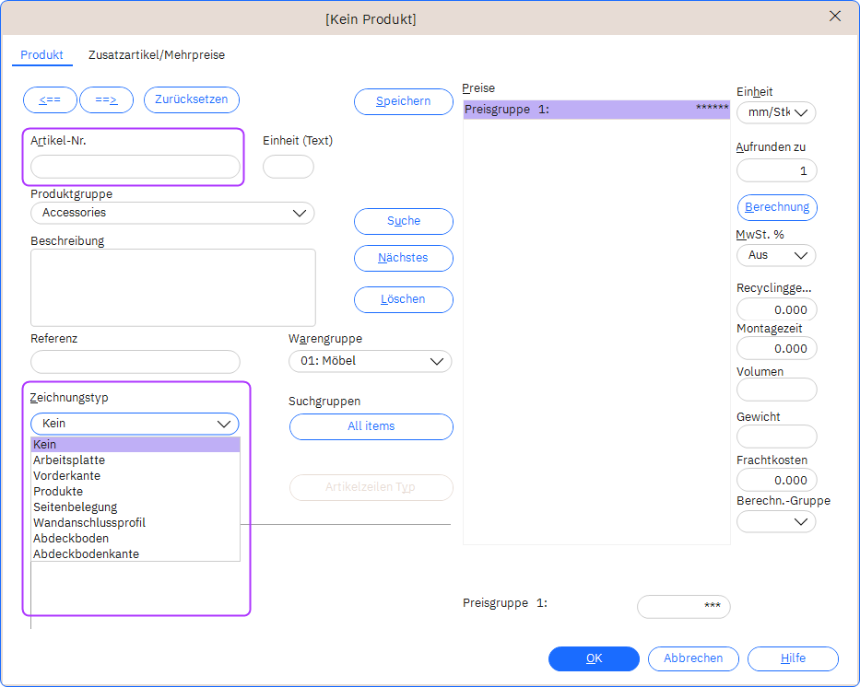Image resolution: width=860 pixels, height=687 pixels.
Task: Click the Löschen button
Action: 404,299
